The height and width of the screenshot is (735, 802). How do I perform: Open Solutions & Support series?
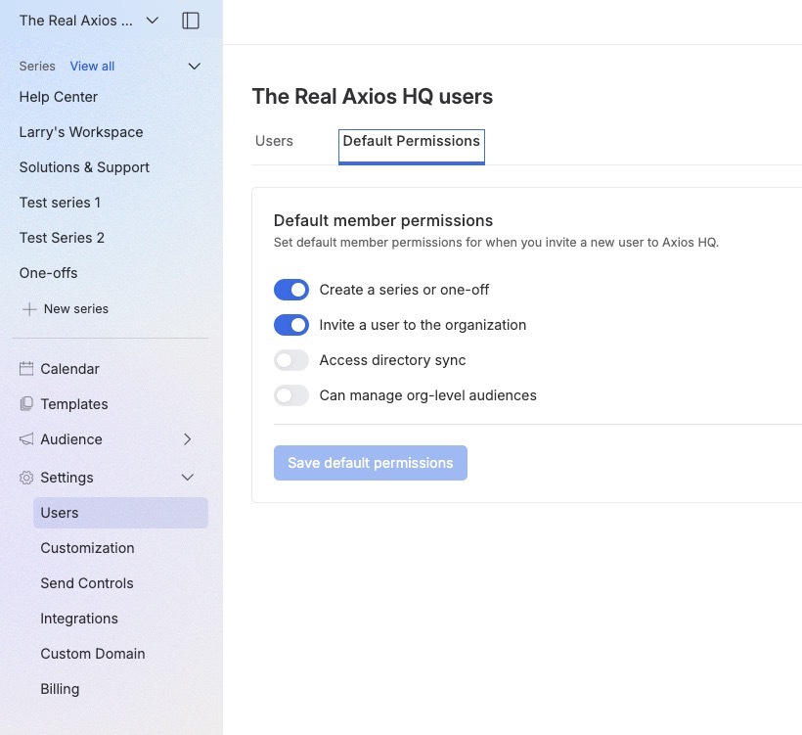84,167
